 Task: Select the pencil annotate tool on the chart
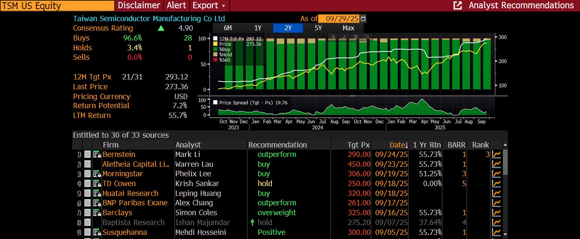(344, 37)
